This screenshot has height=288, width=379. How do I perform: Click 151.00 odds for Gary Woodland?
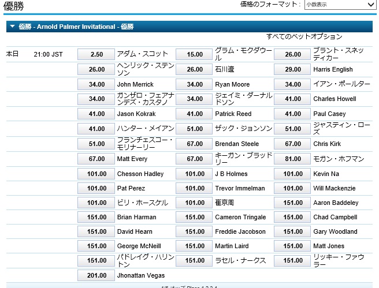pos(292,231)
